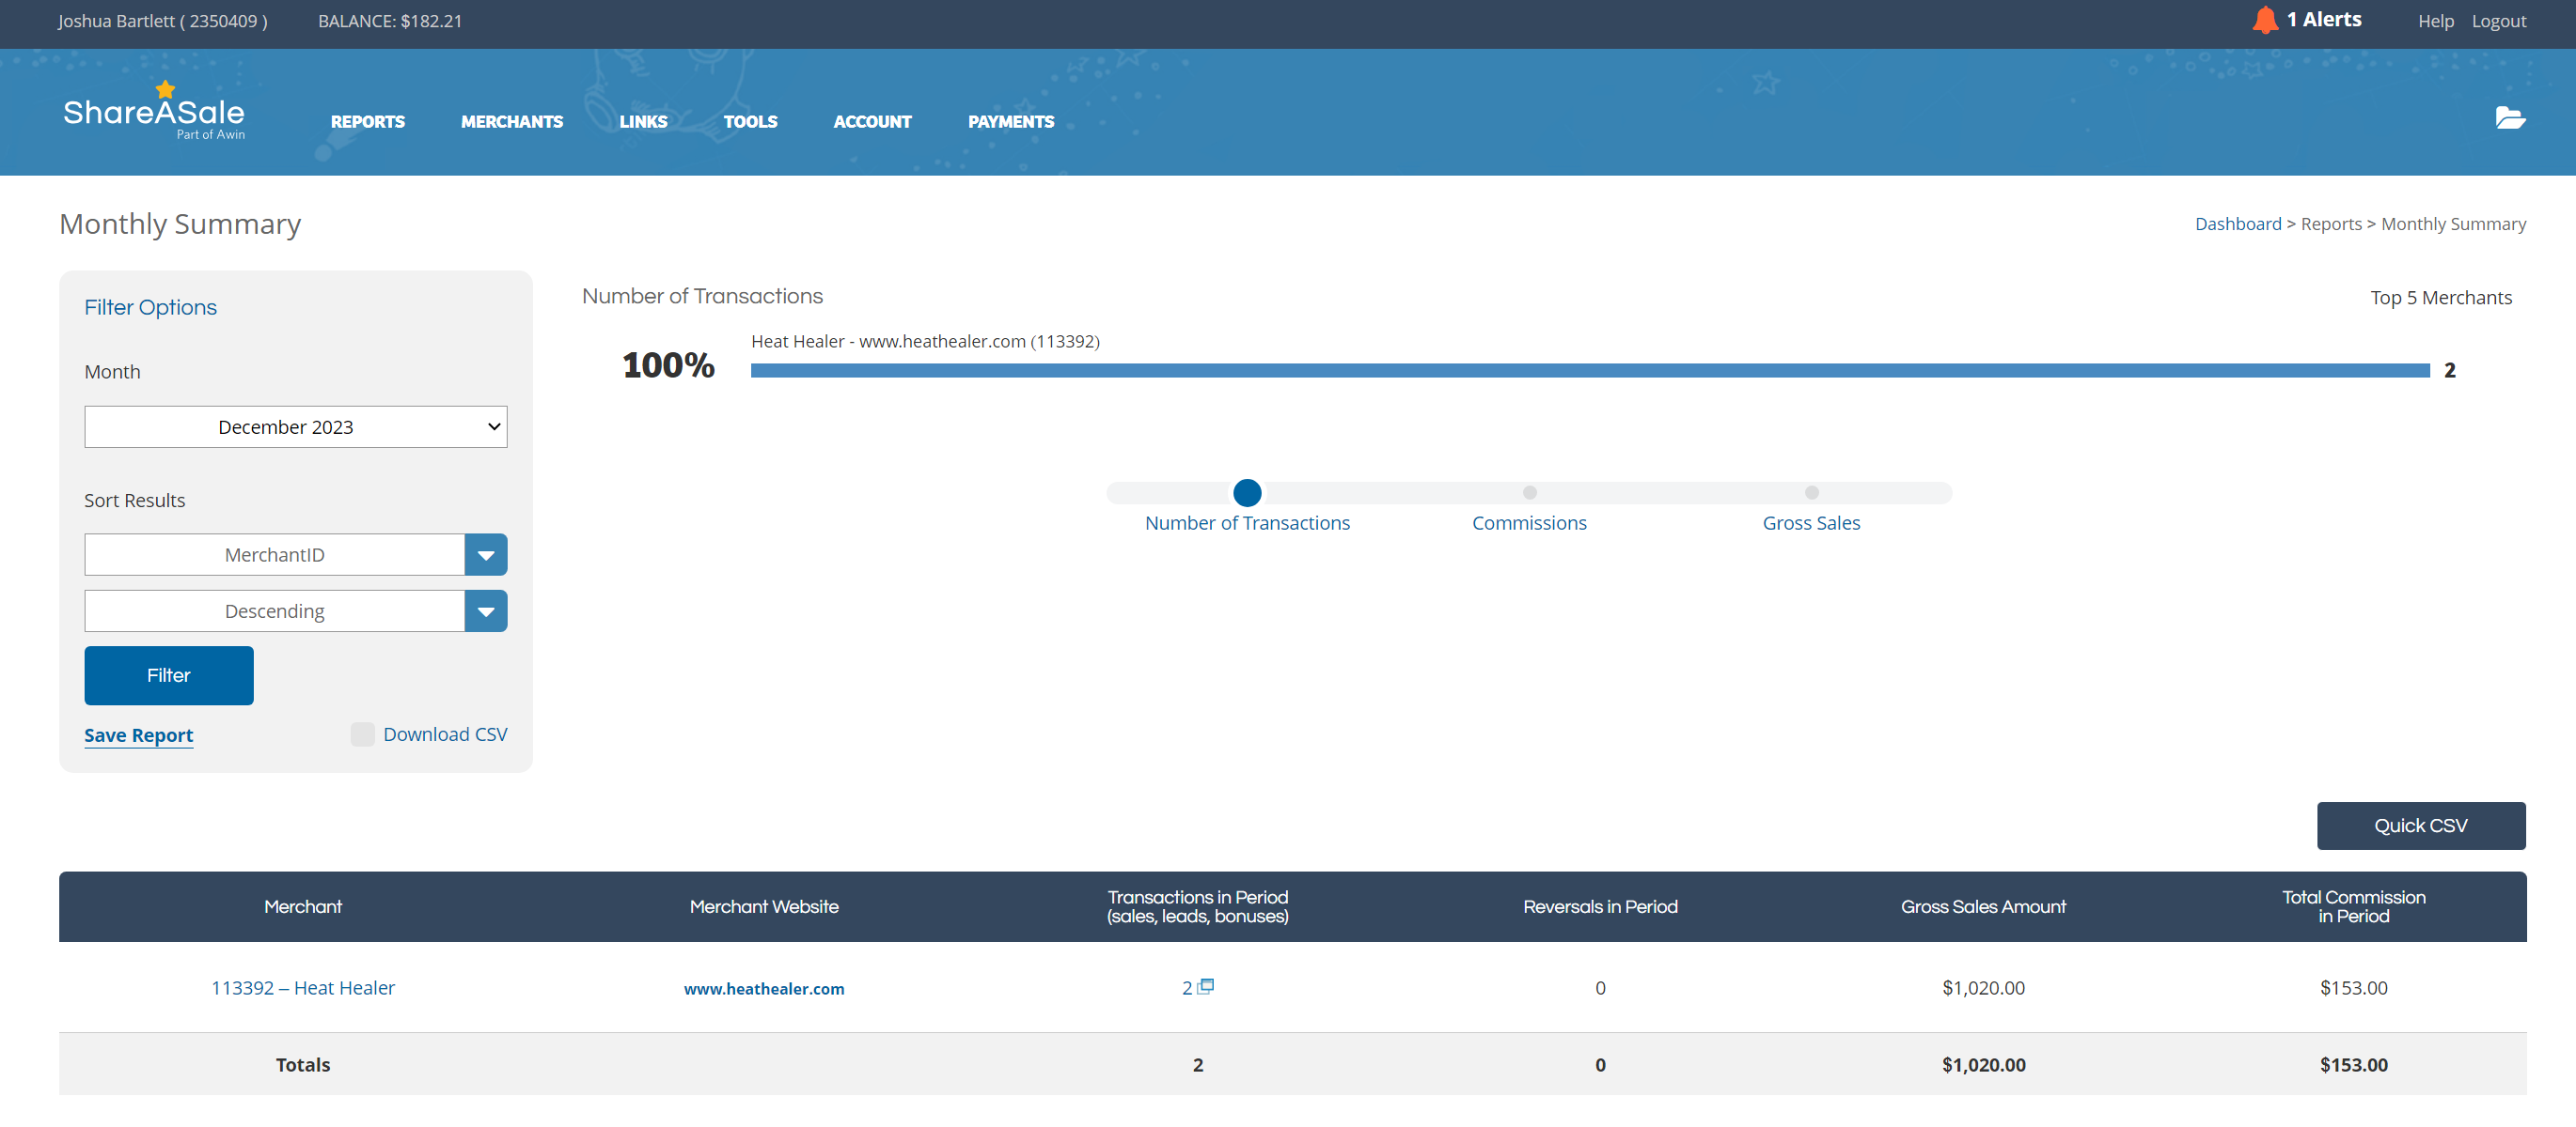Open the LINKS menu
This screenshot has width=2576, height=1127.
(643, 122)
